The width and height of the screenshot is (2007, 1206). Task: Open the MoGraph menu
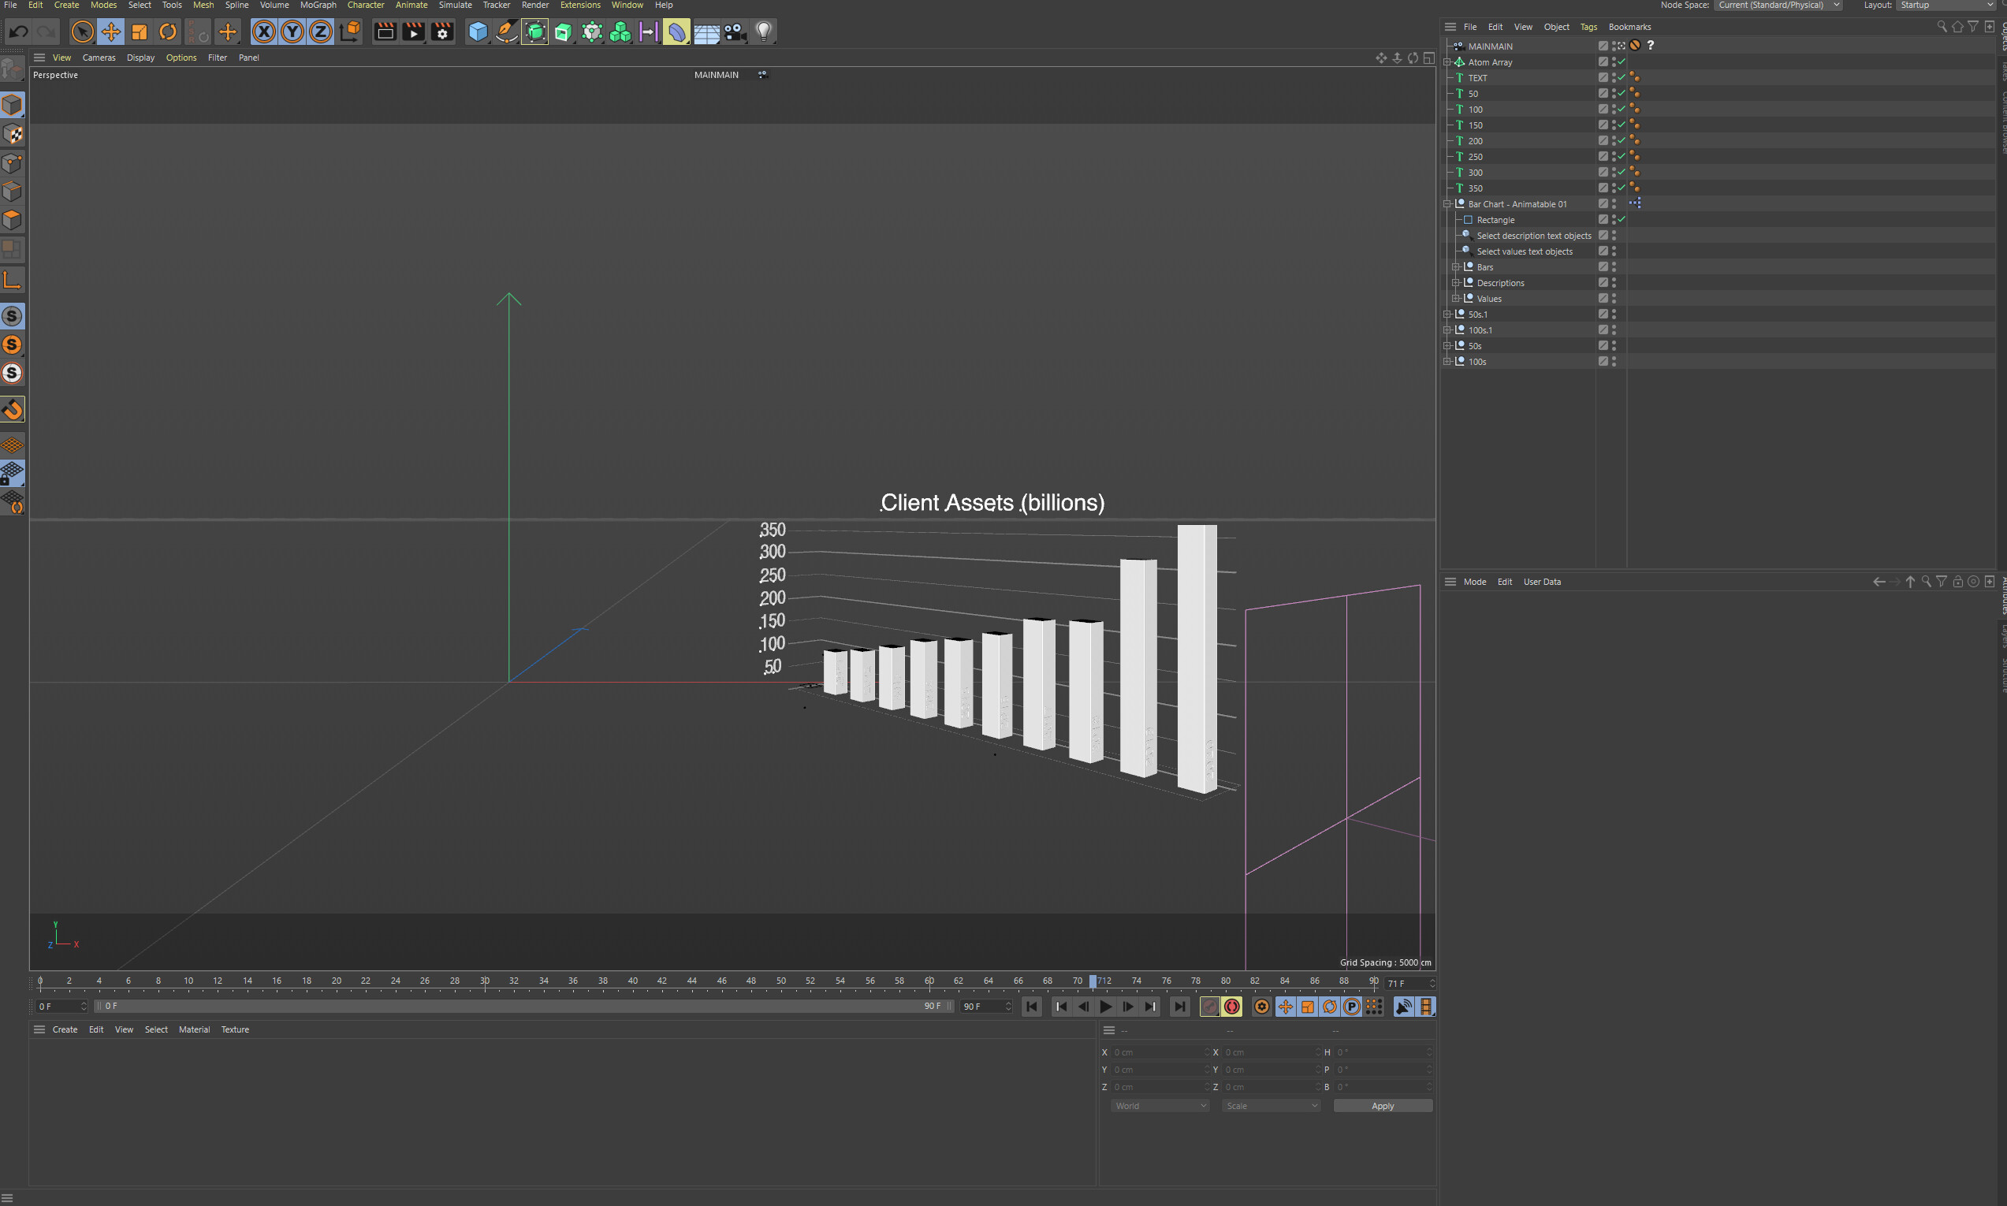tap(318, 5)
